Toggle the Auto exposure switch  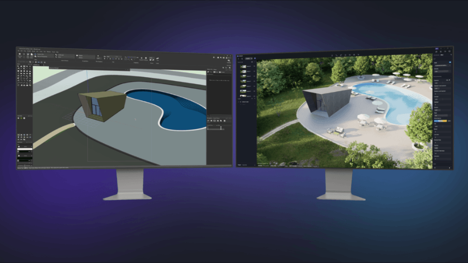[450, 80]
